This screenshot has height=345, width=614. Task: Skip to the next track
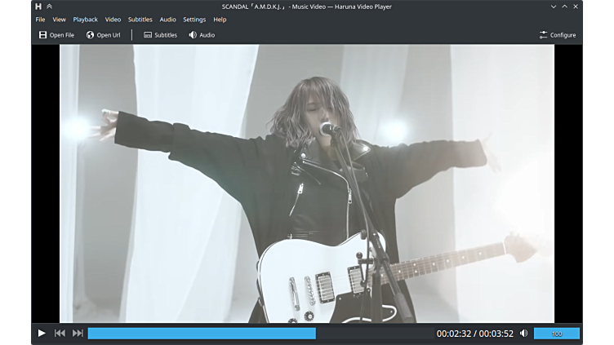[x=78, y=333]
